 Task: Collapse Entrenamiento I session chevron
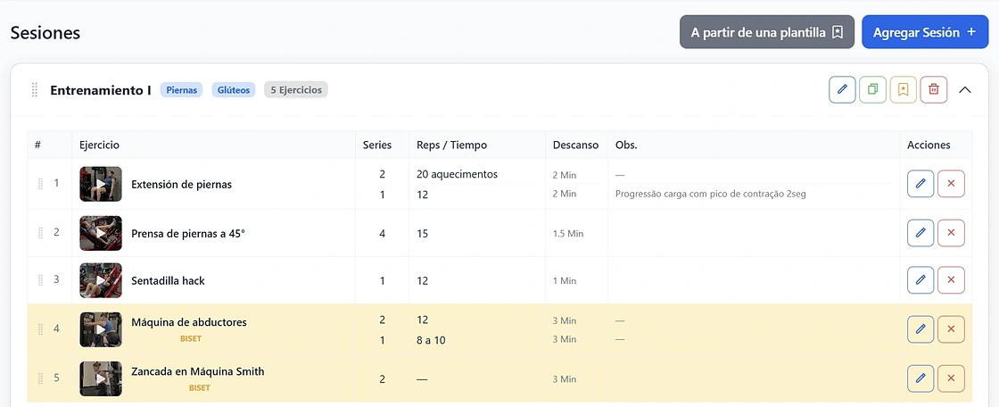coord(965,90)
